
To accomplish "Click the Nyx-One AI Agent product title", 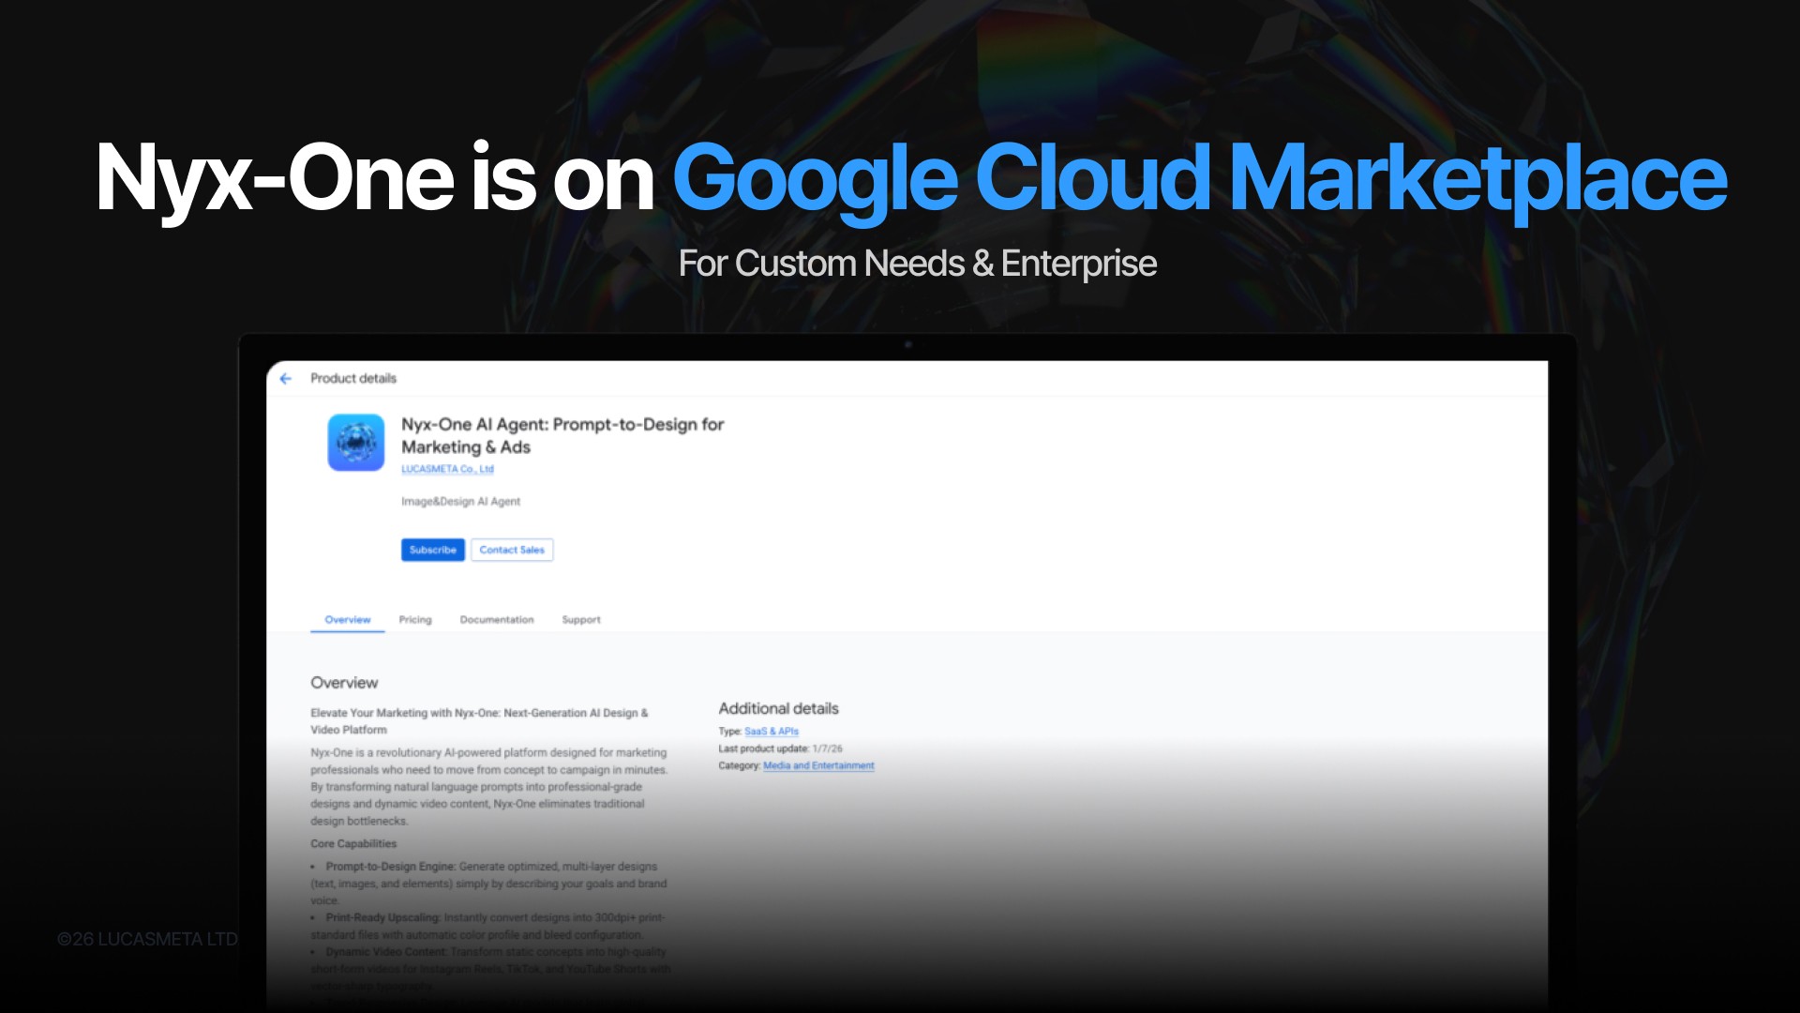I will coord(562,435).
